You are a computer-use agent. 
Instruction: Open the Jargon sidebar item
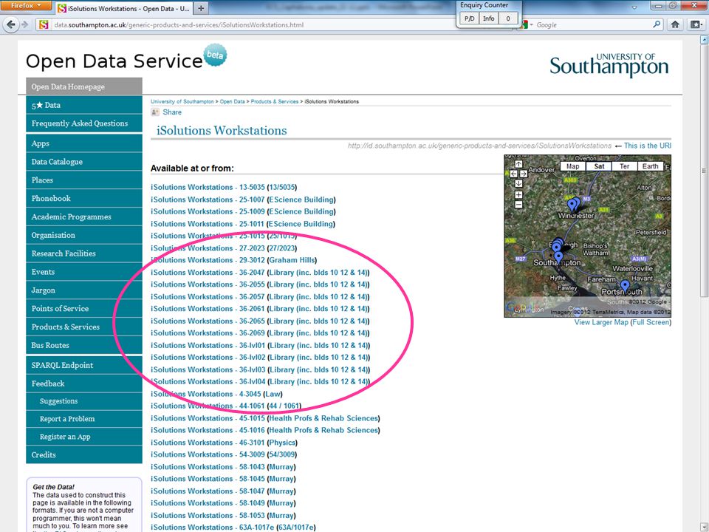coord(84,290)
